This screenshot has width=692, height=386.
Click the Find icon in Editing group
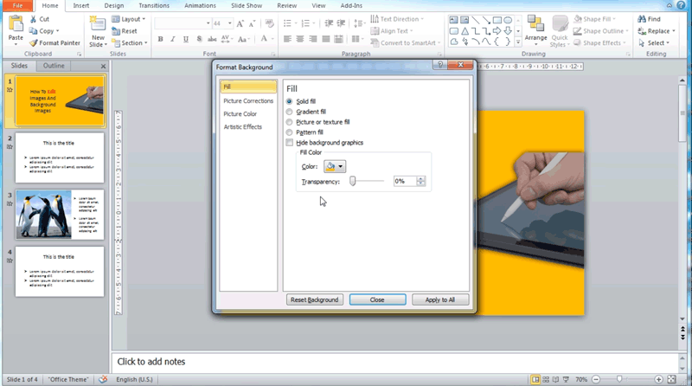[x=647, y=19]
